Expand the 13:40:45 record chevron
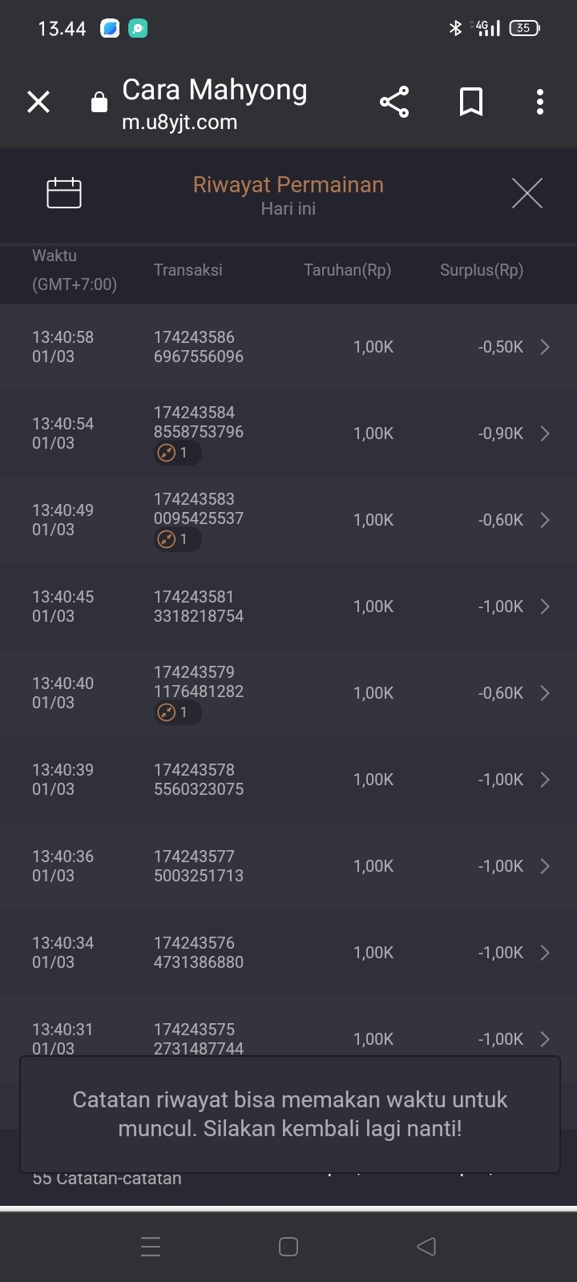577x1282 pixels. (x=545, y=607)
